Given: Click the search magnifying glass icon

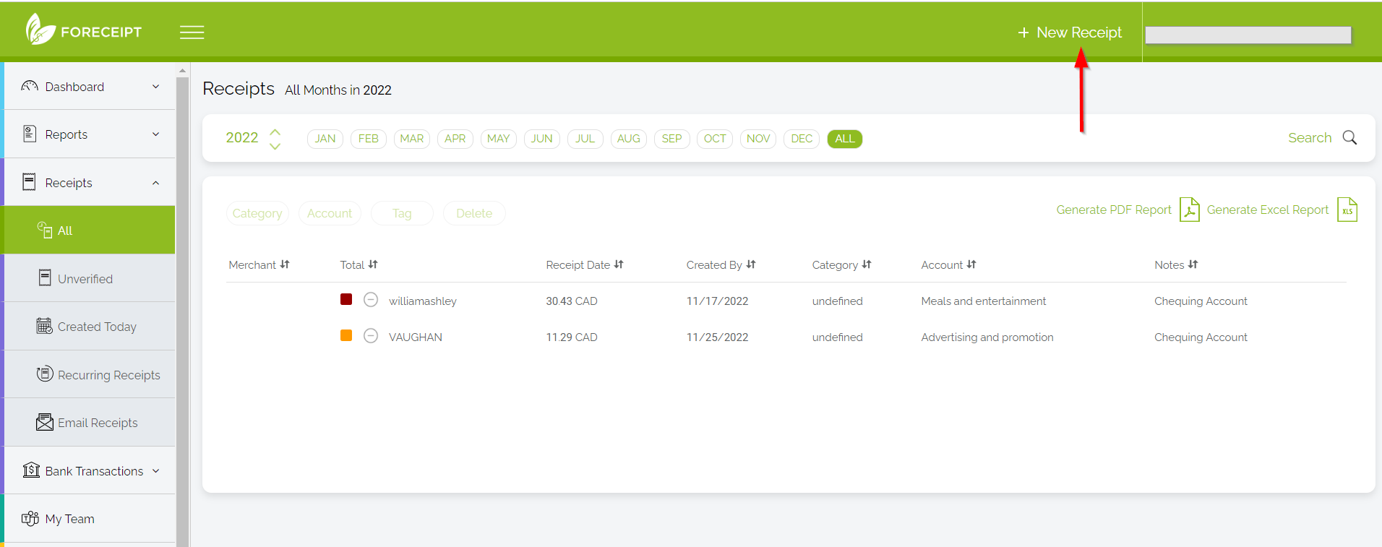Looking at the screenshot, I should click(1349, 137).
